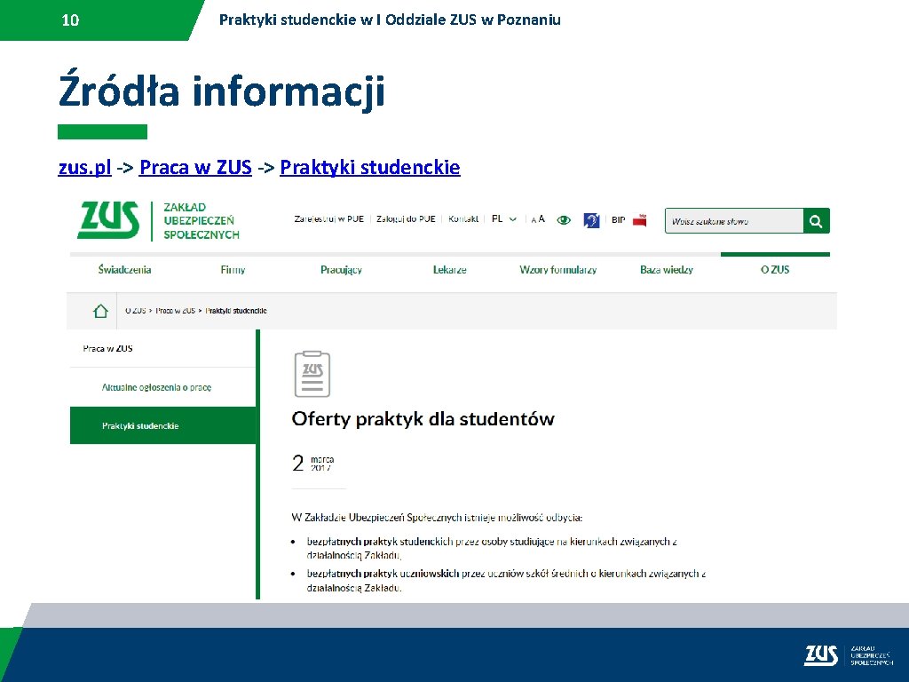
Task: Select Praca w ZUS sidebar heading
Action: click(107, 348)
